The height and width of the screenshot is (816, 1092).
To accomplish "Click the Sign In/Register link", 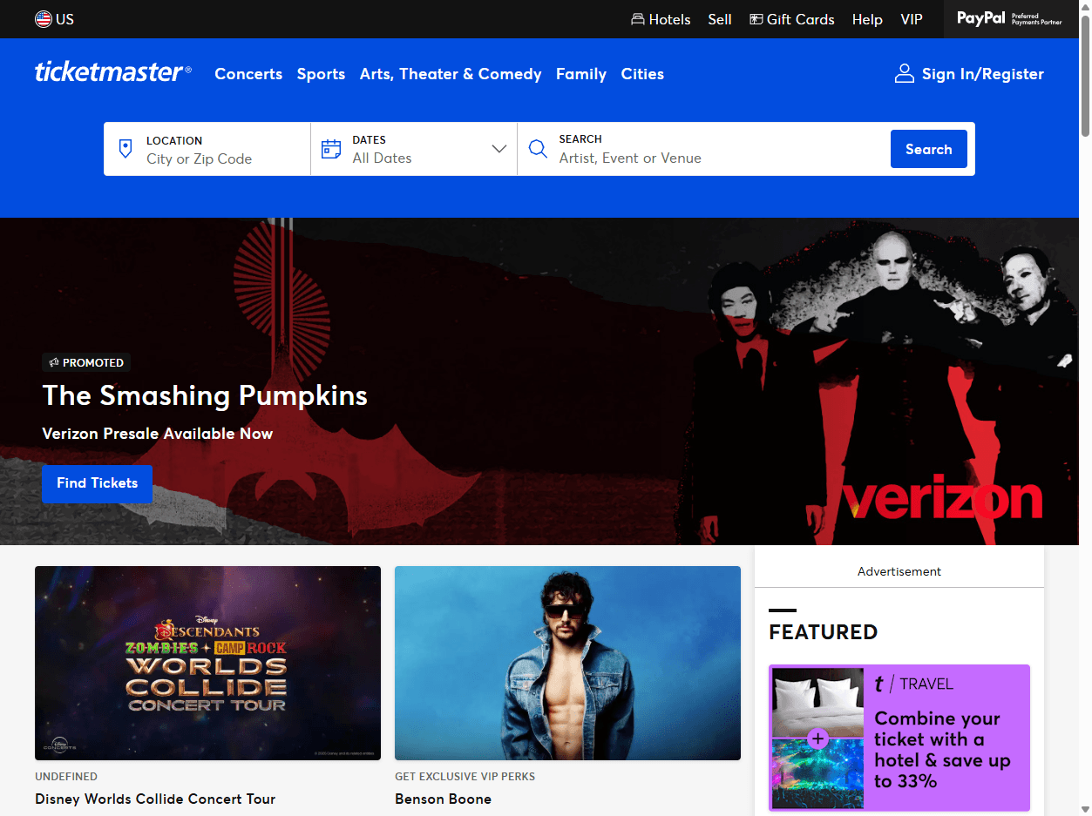I will pyautogui.click(x=969, y=74).
